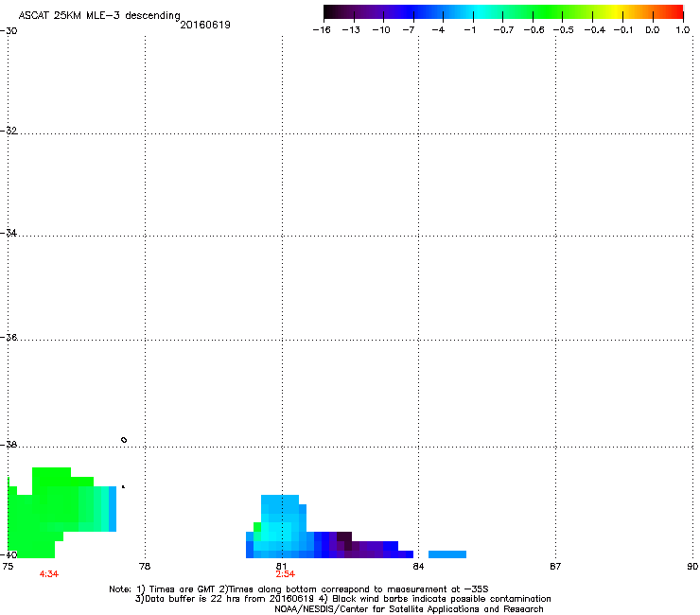Image resolution: width=700 pixels, height=615 pixels.
Task: Click the -30 latitude axis label
Action: pos(9,31)
